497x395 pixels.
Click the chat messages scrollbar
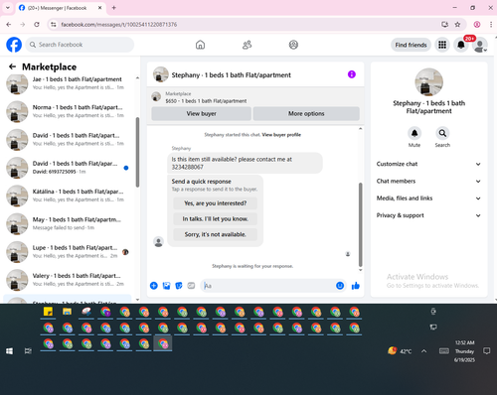(361, 224)
